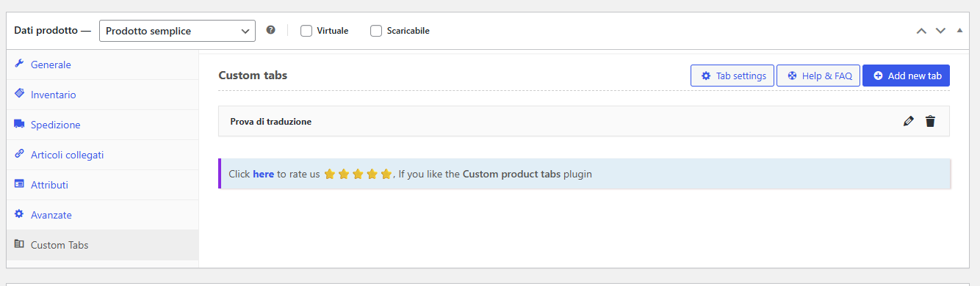Click the help question mark icon next to product type
This screenshot has height=286, width=980.
(270, 30)
